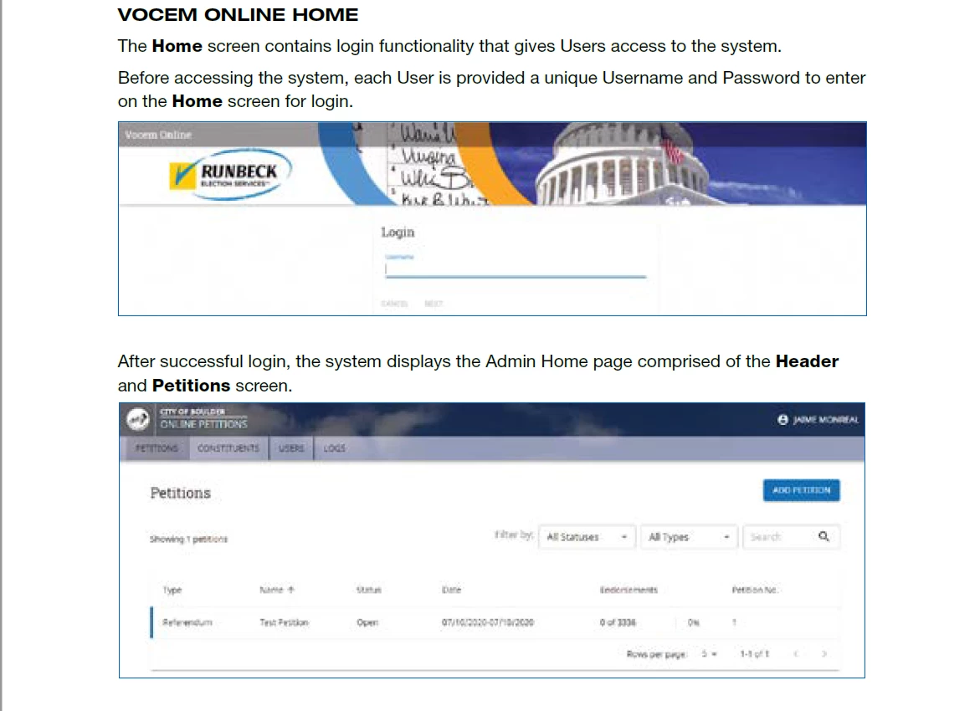Click the Test Petition name cell
The image size is (980, 711).
tap(285, 622)
